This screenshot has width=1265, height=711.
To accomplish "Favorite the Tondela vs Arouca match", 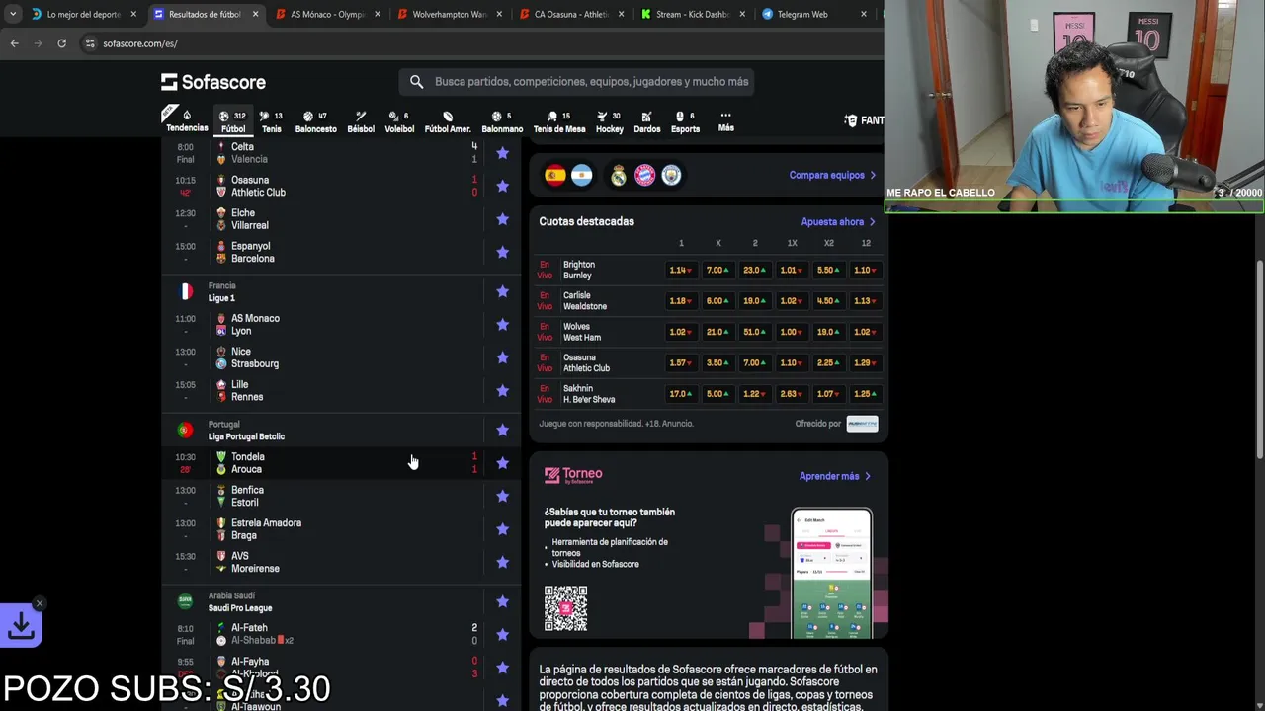I will click(x=502, y=463).
